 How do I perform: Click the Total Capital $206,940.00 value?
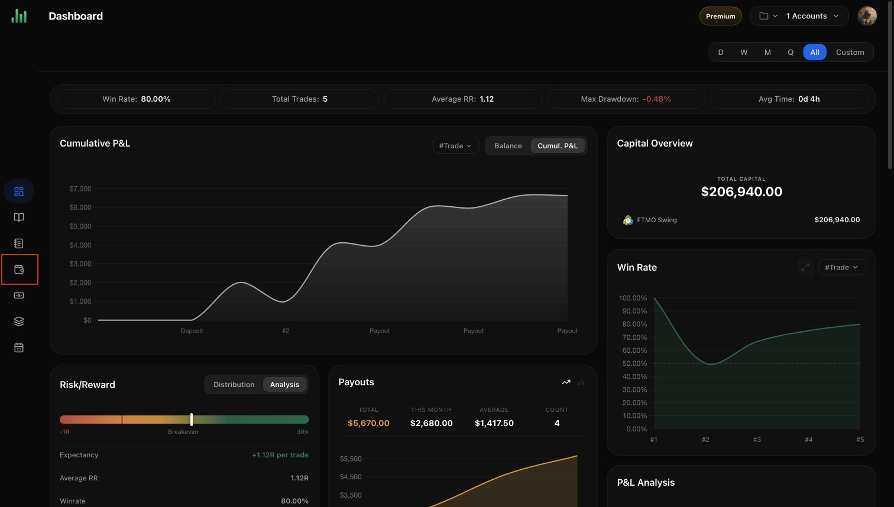[x=741, y=192]
